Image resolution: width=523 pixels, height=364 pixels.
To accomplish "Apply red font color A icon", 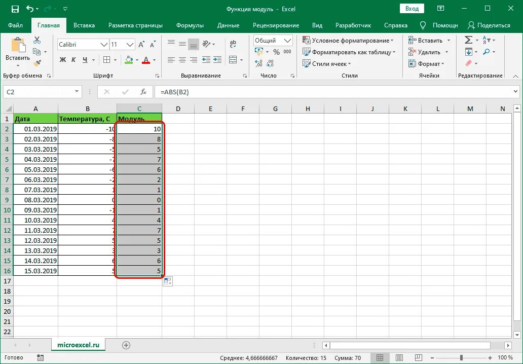I will tap(146, 60).
